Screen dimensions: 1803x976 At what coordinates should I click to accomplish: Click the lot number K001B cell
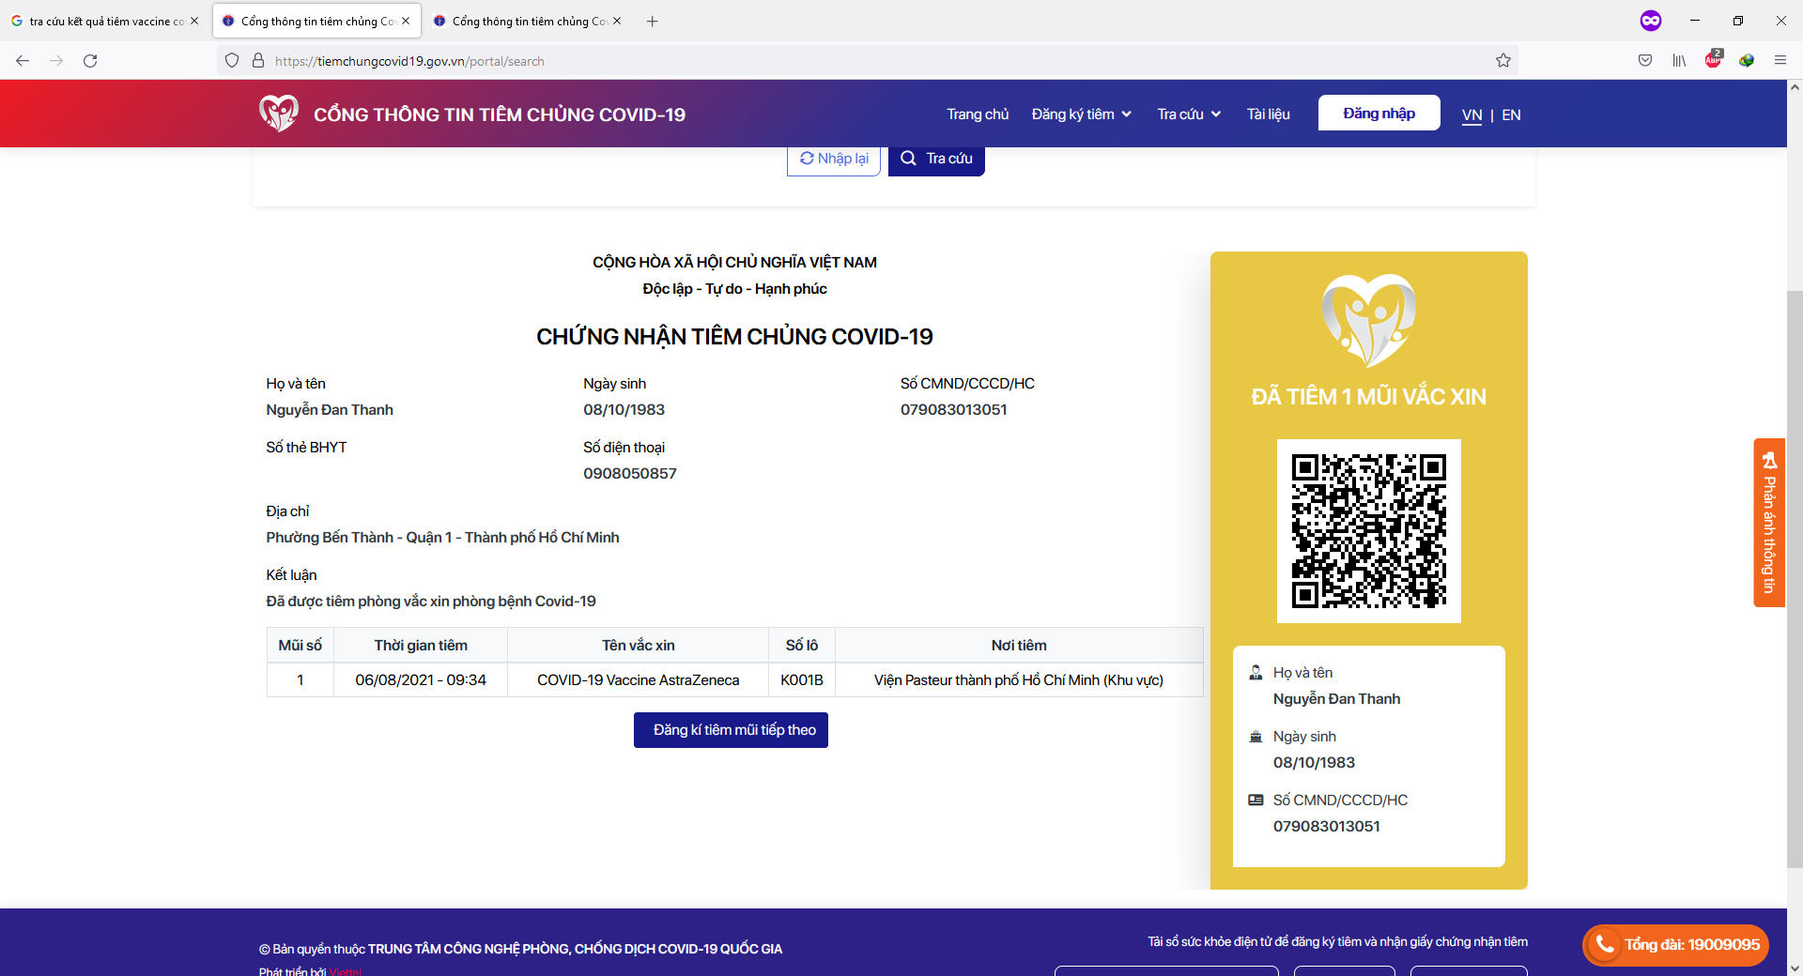point(802,680)
